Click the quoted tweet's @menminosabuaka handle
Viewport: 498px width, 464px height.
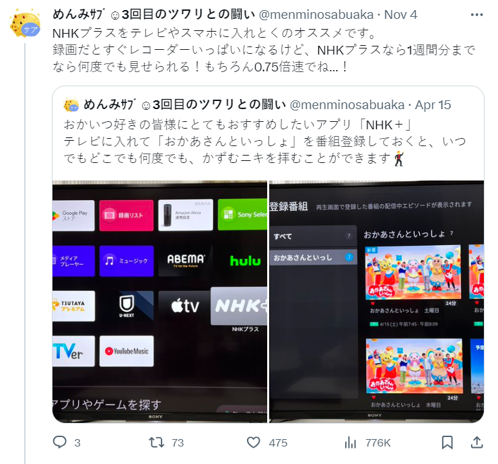point(347,105)
